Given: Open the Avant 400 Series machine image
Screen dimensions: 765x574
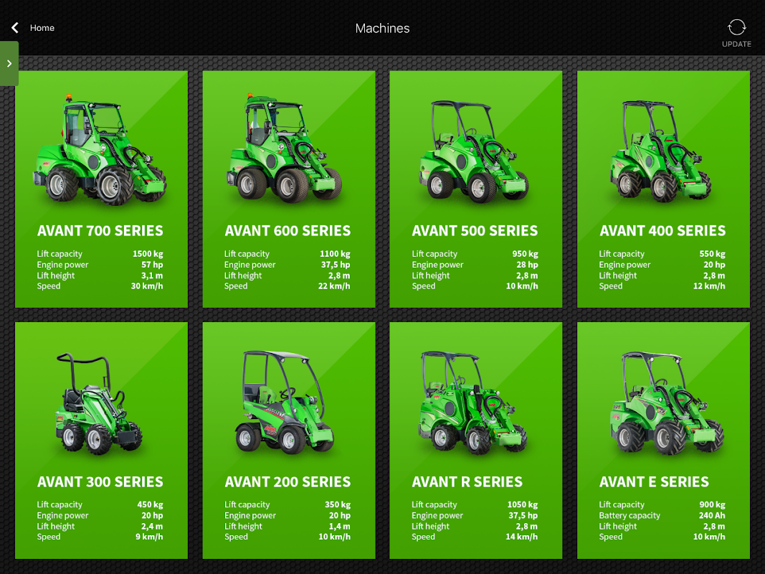Looking at the screenshot, I should point(660,151).
